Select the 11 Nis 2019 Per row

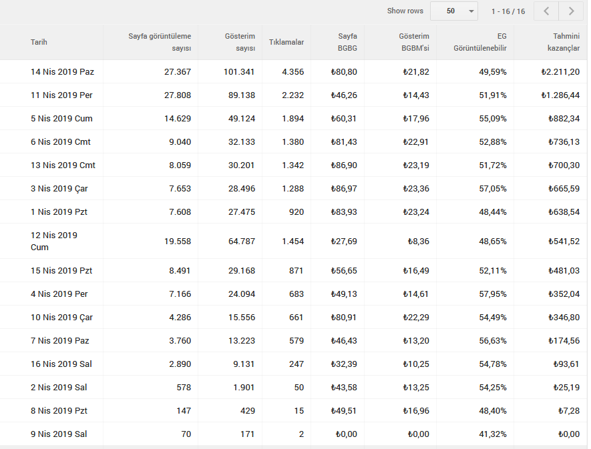click(294, 95)
